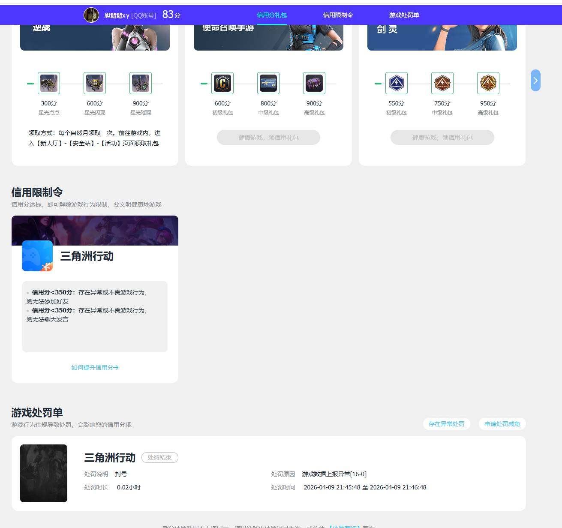This screenshot has width=562, height=528.
Task: Click the 950分 高级礼包 gold badge icon
Action: (488, 83)
